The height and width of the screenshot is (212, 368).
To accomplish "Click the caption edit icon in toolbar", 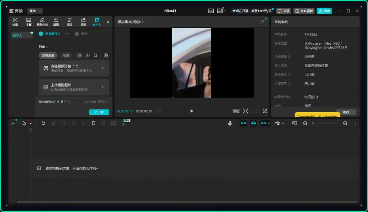I will point(114,123).
